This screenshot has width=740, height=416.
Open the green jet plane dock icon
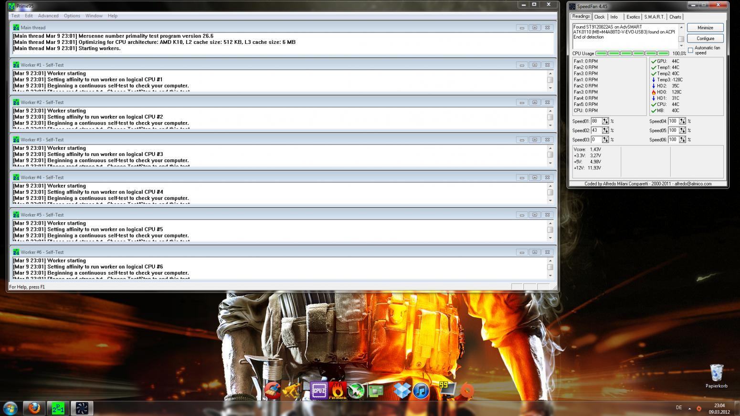point(356,391)
